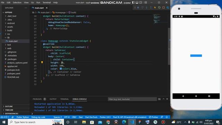Viewport: 222px width, 125px height.
Task: Click Flutter 3.0.5 version in the status bar
Action: point(105,117)
